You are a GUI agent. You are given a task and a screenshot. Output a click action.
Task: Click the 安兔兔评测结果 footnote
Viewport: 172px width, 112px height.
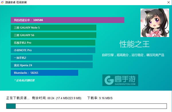(24, 80)
